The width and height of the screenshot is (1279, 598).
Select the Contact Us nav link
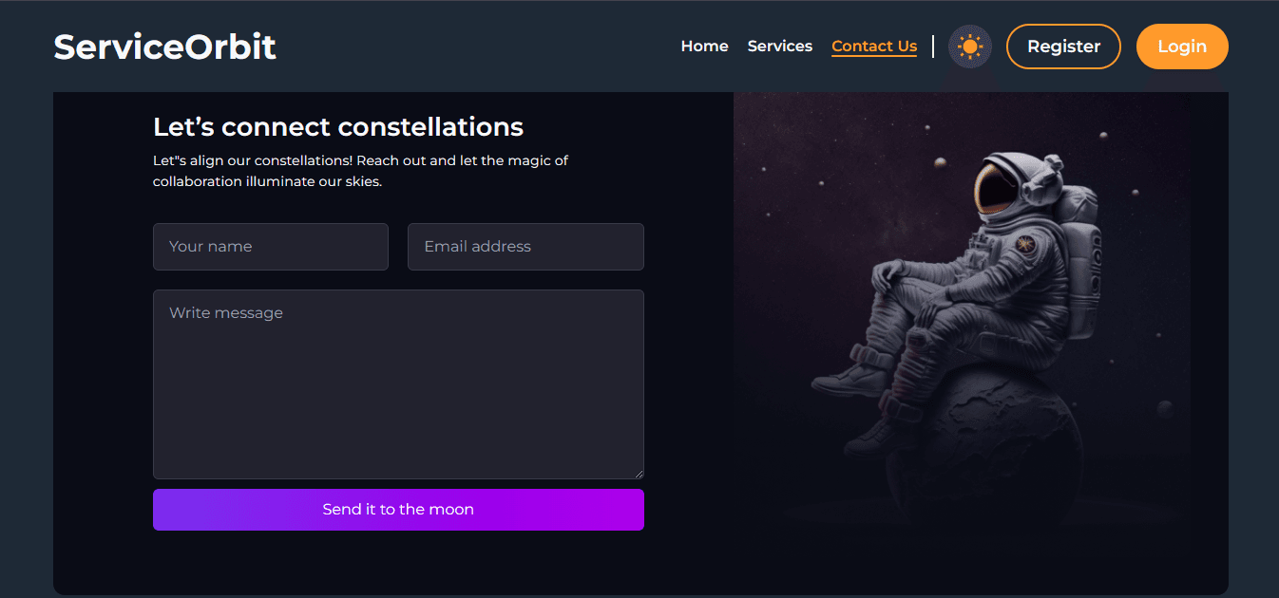point(874,47)
